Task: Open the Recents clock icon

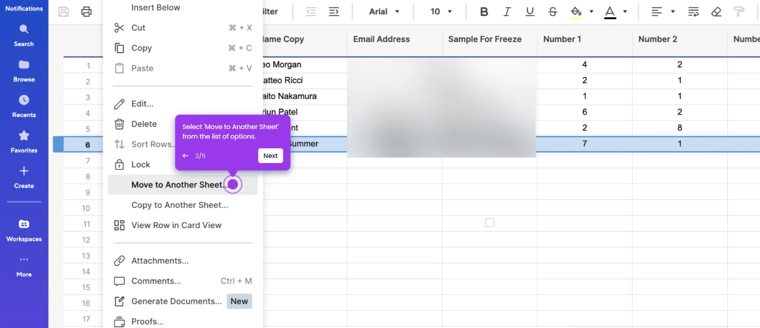Action: coord(24,100)
